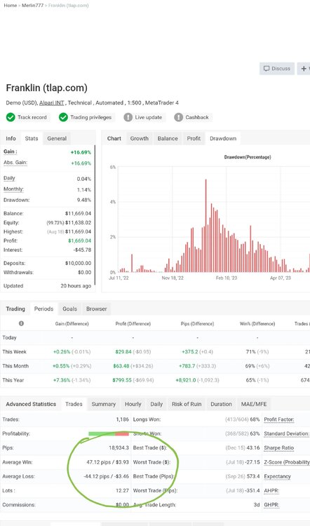310x526 pixels.
Task: Click the Balance value $11,669.04
Action: [78, 213]
